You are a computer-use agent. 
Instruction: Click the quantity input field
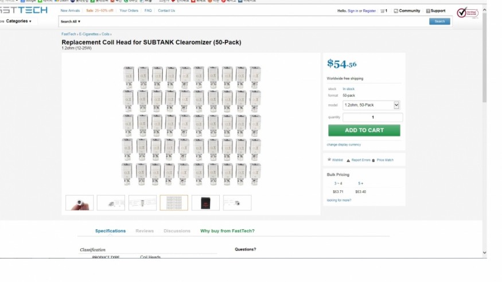coord(372,117)
